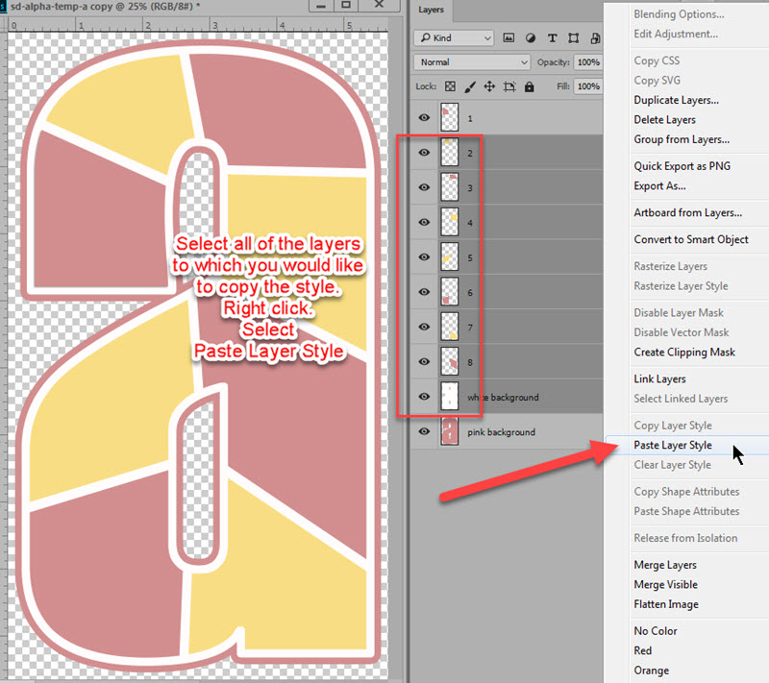Choose Link Layers menu item
Image resolution: width=769 pixels, height=683 pixels.
(659, 379)
